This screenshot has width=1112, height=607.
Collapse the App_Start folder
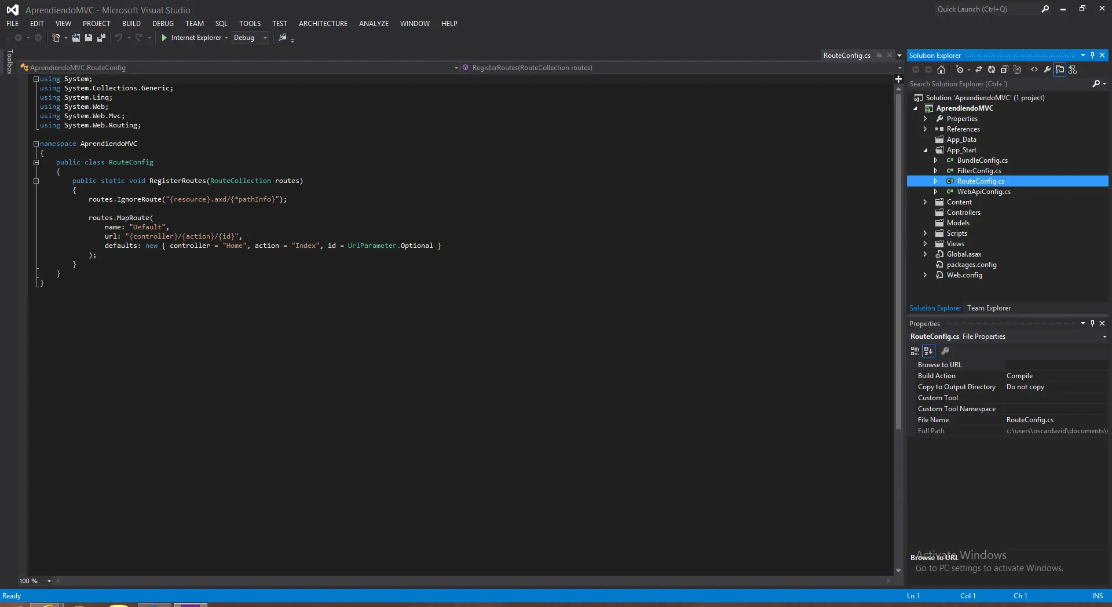[x=925, y=150]
